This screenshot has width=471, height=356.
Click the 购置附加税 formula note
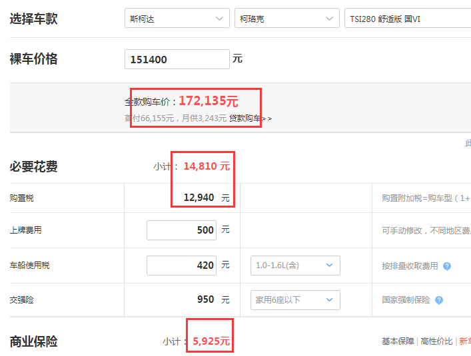click(426, 198)
